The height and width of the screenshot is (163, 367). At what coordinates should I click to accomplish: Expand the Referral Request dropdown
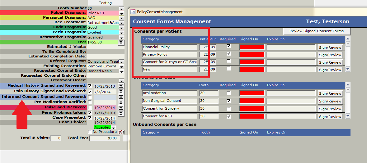pos(121,61)
